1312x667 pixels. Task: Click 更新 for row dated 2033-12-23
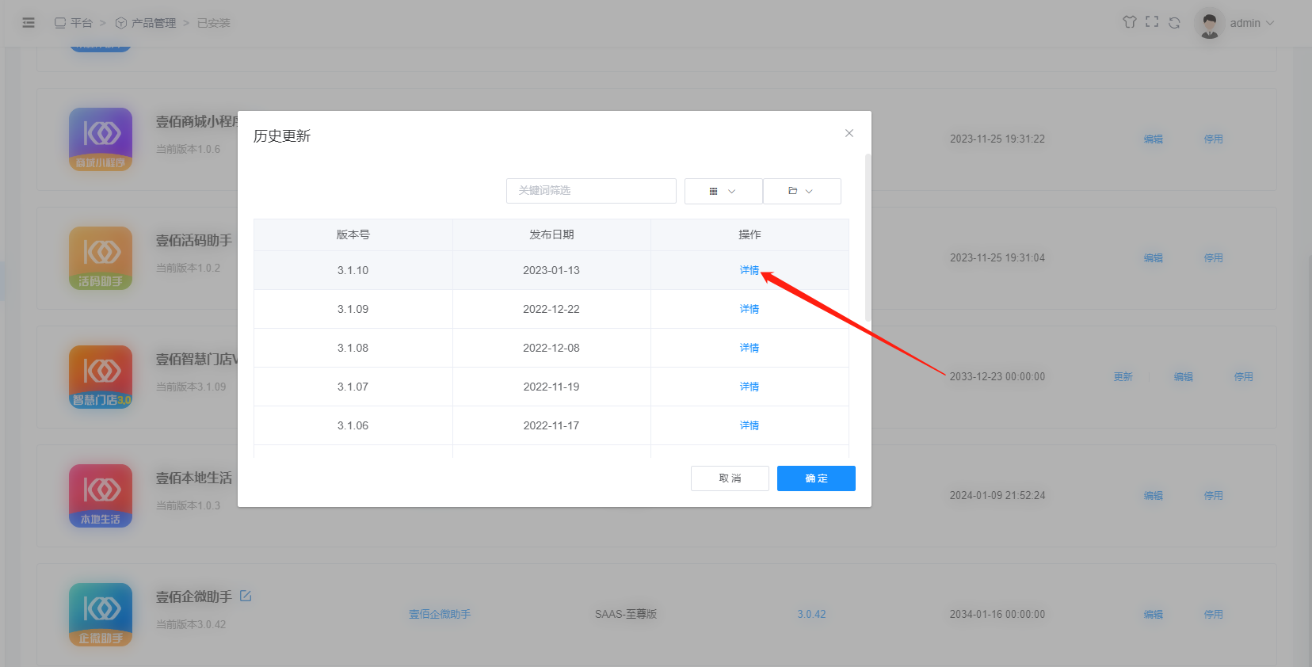[x=1123, y=376]
